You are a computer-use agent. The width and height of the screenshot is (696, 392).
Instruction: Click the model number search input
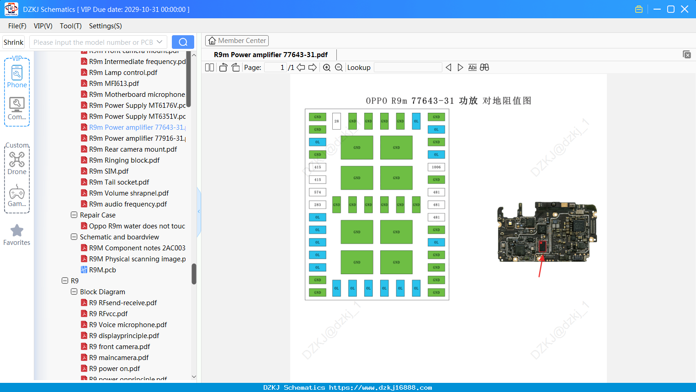point(93,42)
